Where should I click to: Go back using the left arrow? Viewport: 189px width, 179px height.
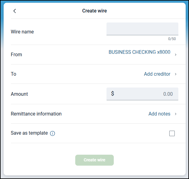pos(15,11)
